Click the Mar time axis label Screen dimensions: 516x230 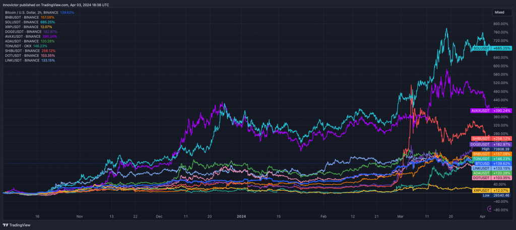401,216
